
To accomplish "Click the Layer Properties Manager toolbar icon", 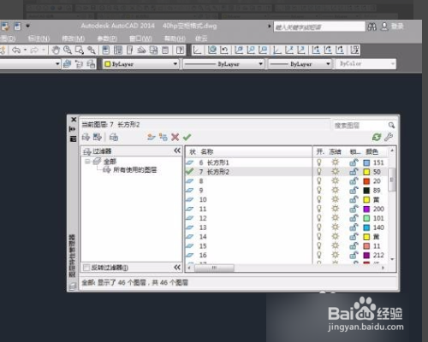I will [x=67, y=64].
